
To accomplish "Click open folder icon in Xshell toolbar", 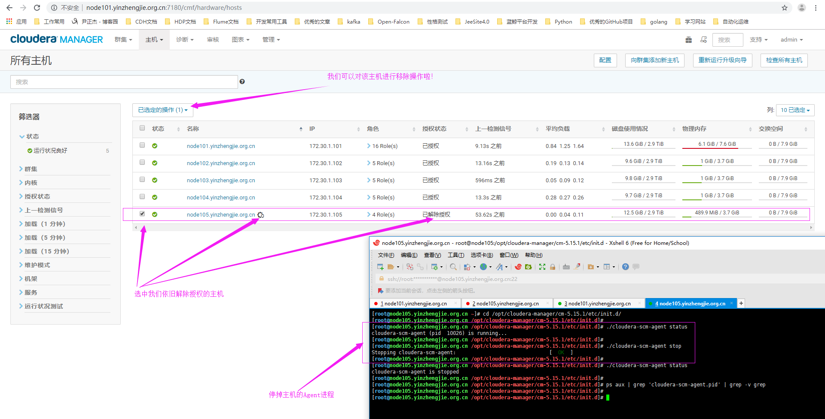I will [391, 267].
